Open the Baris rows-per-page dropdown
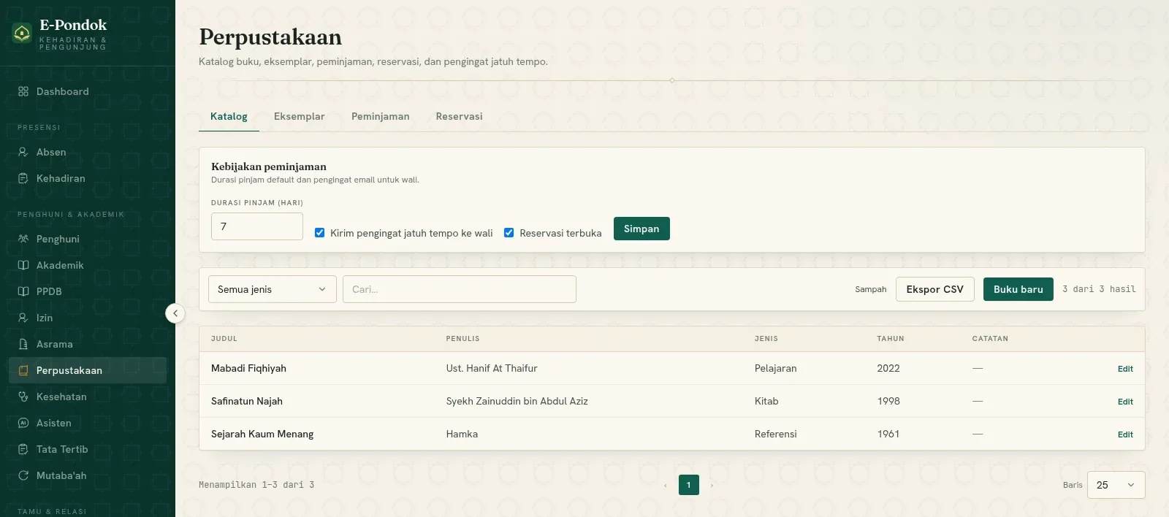The height and width of the screenshot is (517, 1169). click(1116, 485)
